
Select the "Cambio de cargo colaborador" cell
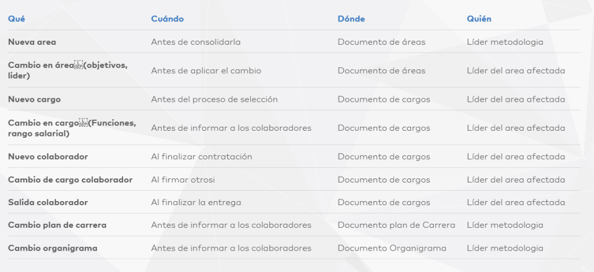click(70, 180)
